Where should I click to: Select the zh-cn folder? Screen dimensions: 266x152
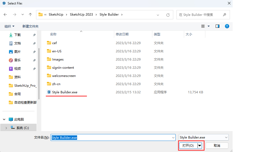[x=56, y=84]
